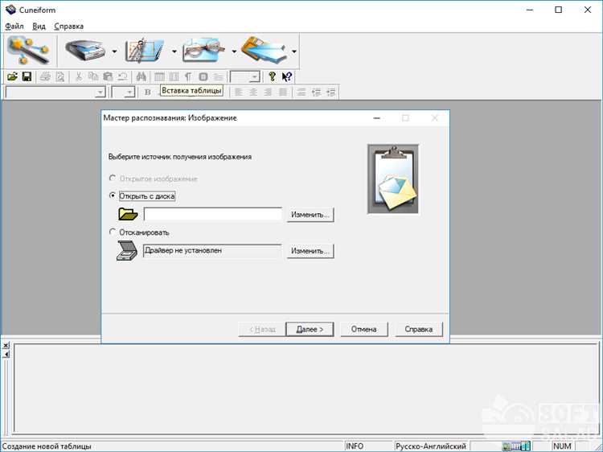This screenshot has height=452, width=603.
Task: Click the align left icon
Action: pyautogui.click(x=239, y=92)
